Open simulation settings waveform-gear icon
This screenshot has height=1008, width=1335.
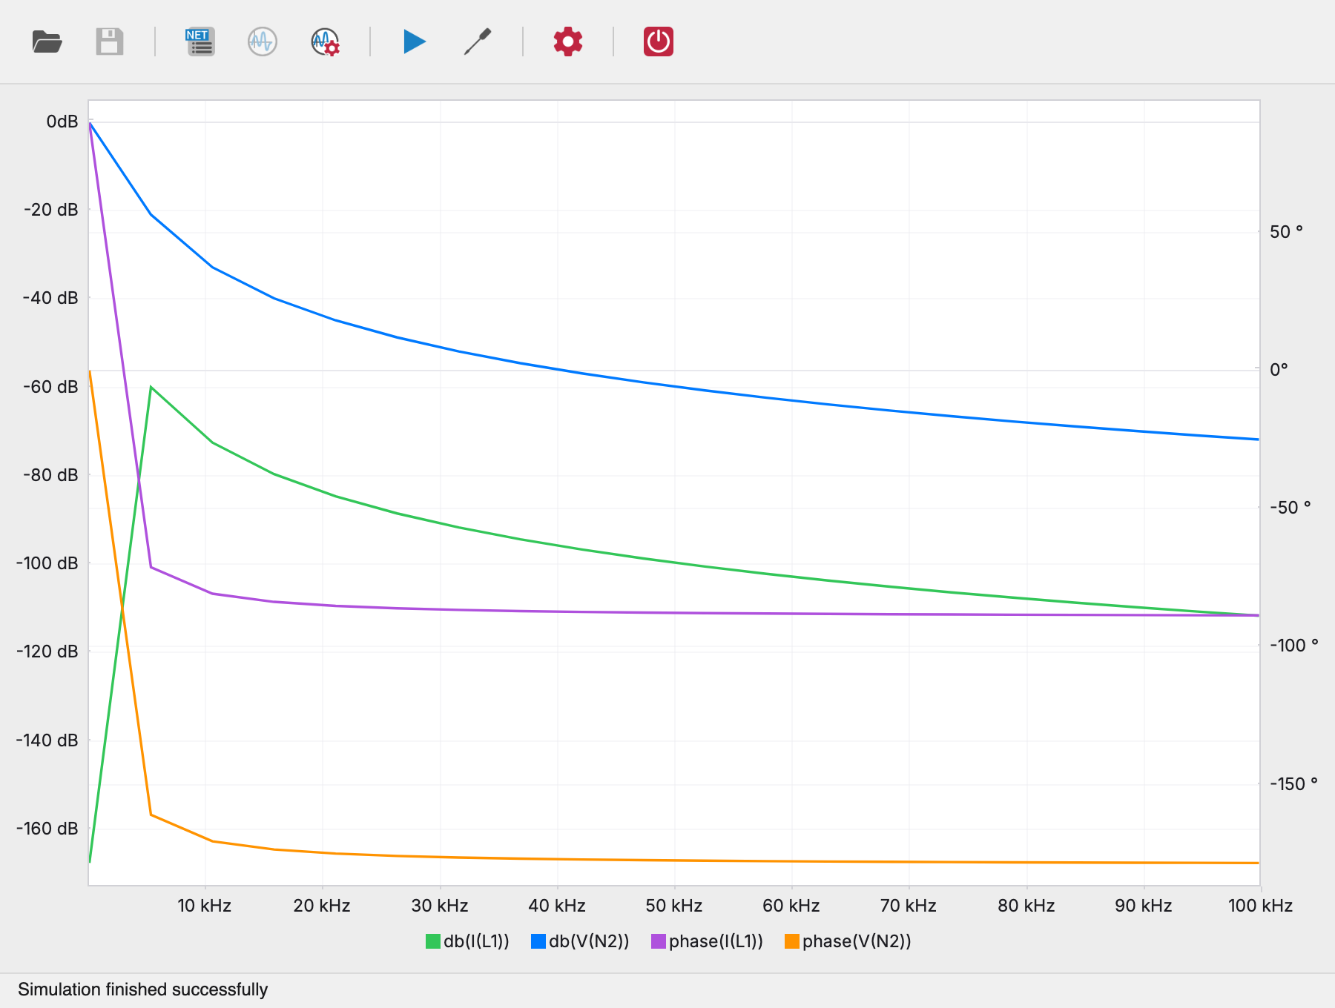(x=325, y=42)
